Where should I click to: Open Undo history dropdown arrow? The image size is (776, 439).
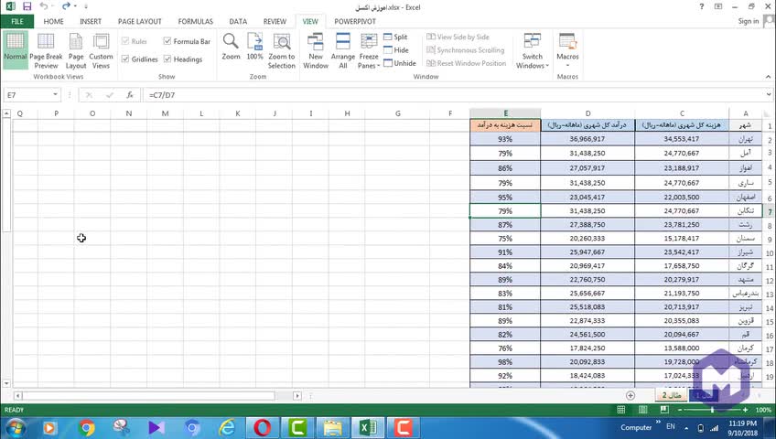52,6
